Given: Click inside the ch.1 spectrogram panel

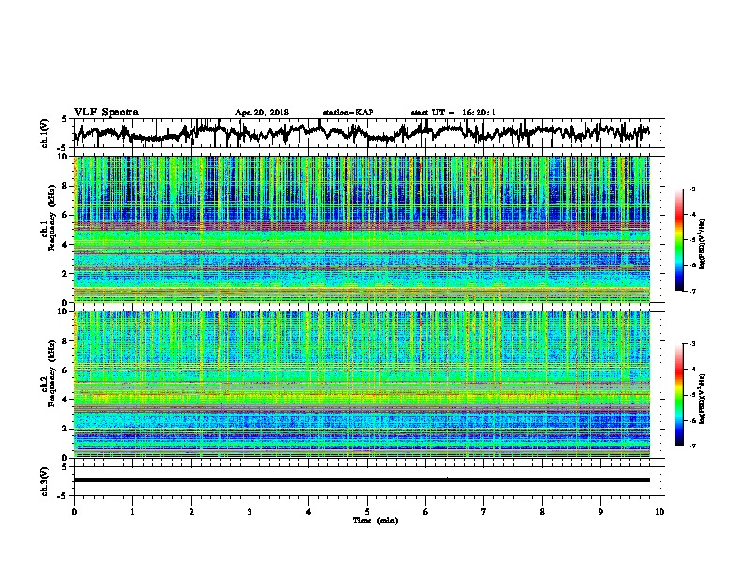Looking at the screenshot, I should click(362, 229).
